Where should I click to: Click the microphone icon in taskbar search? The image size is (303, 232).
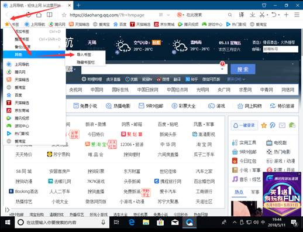104,222
